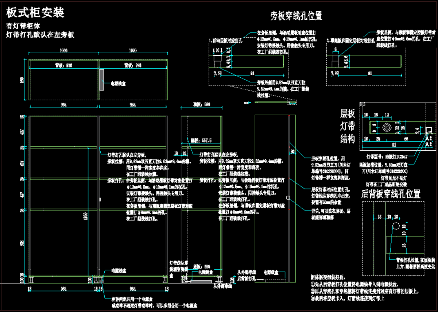
Task: Click the title text 板式柜安装
Action: click(x=35, y=13)
